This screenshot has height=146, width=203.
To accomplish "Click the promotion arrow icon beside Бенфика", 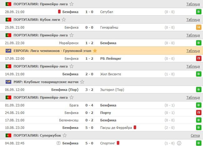I will 58,143.
